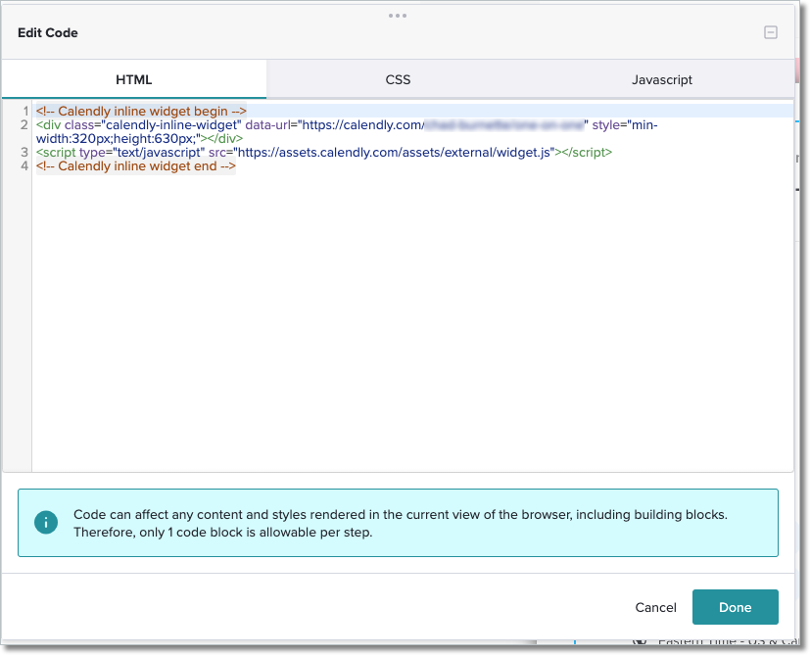Open the CSS tab
Viewport: 810px width, 655px height.
click(398, 79)
